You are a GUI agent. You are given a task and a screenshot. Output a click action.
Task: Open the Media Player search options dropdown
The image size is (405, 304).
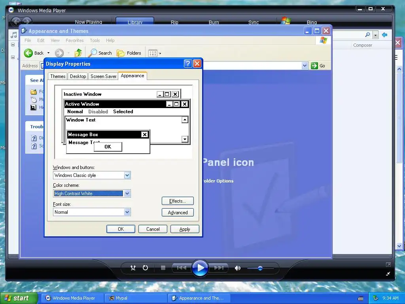coord(375,35)
